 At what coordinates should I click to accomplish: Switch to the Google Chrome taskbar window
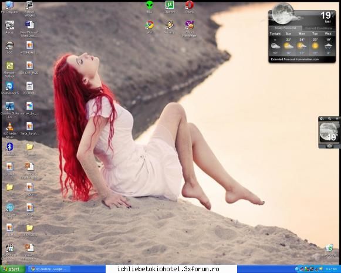click(49, 269)
